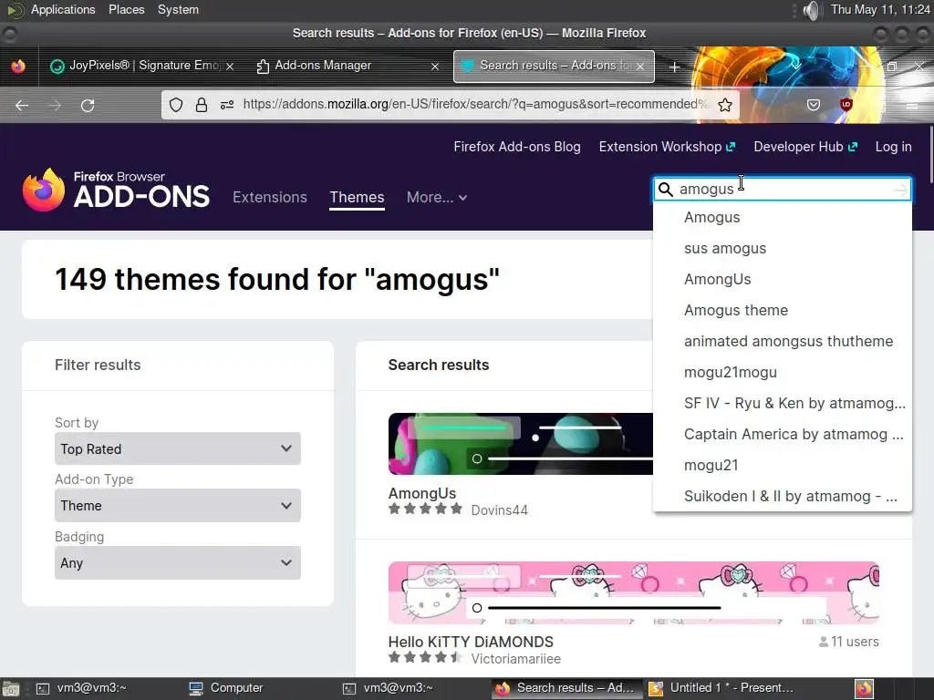Viewport: 934px width, 700px height.
Task: Reload the current page
Action: [88, 106]
